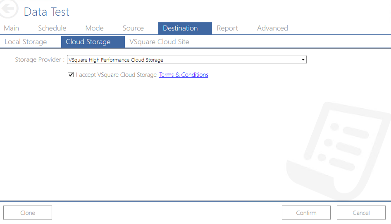Viewport: 391px width, 224px height.
Task: Open the Main tab
Action: (x=12, y=28)
